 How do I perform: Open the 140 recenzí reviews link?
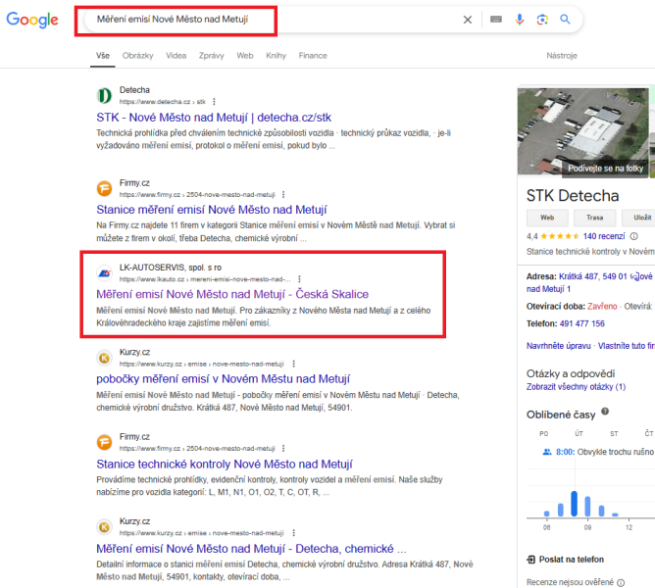click(x=604, y=236)
